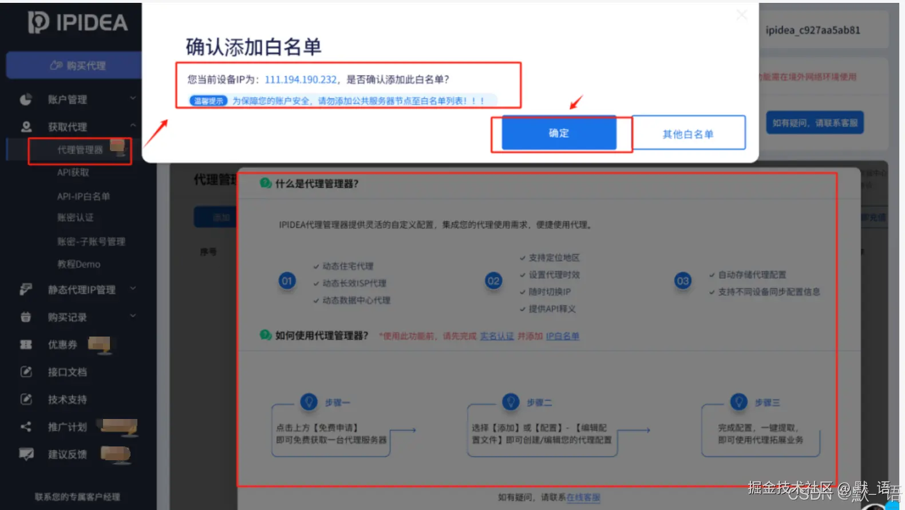Click the 步骤三 lightbulb icon
This screenshot has height=510, width=905.
click(739, 402)
